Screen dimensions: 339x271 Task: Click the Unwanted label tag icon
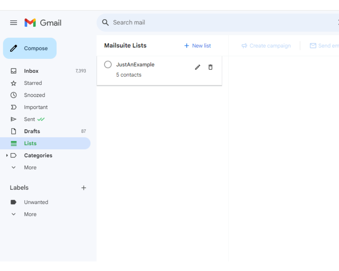coord(14,202)
